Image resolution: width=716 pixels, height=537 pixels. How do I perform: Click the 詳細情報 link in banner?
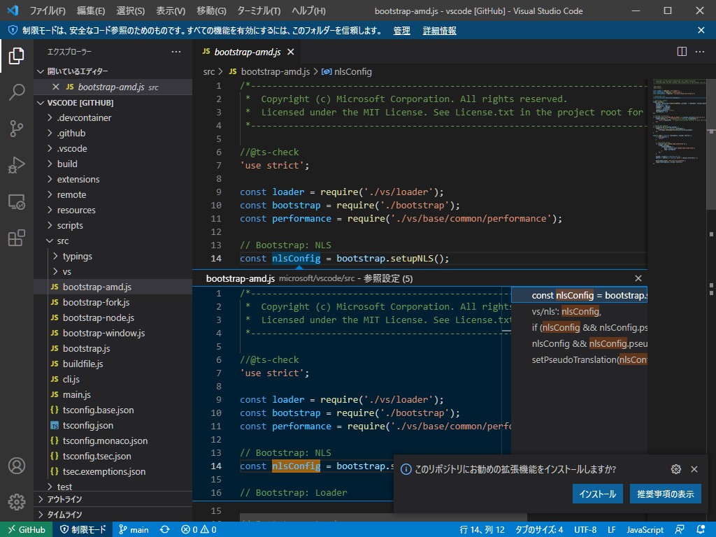[439, 31]
